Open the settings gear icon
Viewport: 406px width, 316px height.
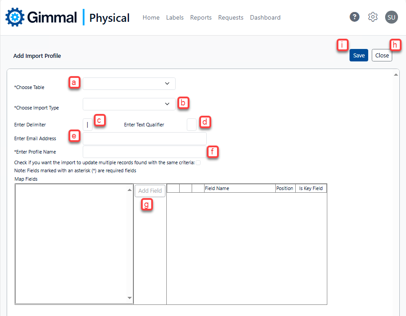[373, 17]
